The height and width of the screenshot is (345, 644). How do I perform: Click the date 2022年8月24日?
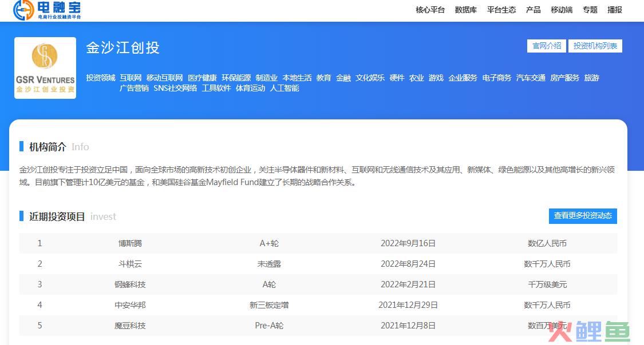pos(408,264)
